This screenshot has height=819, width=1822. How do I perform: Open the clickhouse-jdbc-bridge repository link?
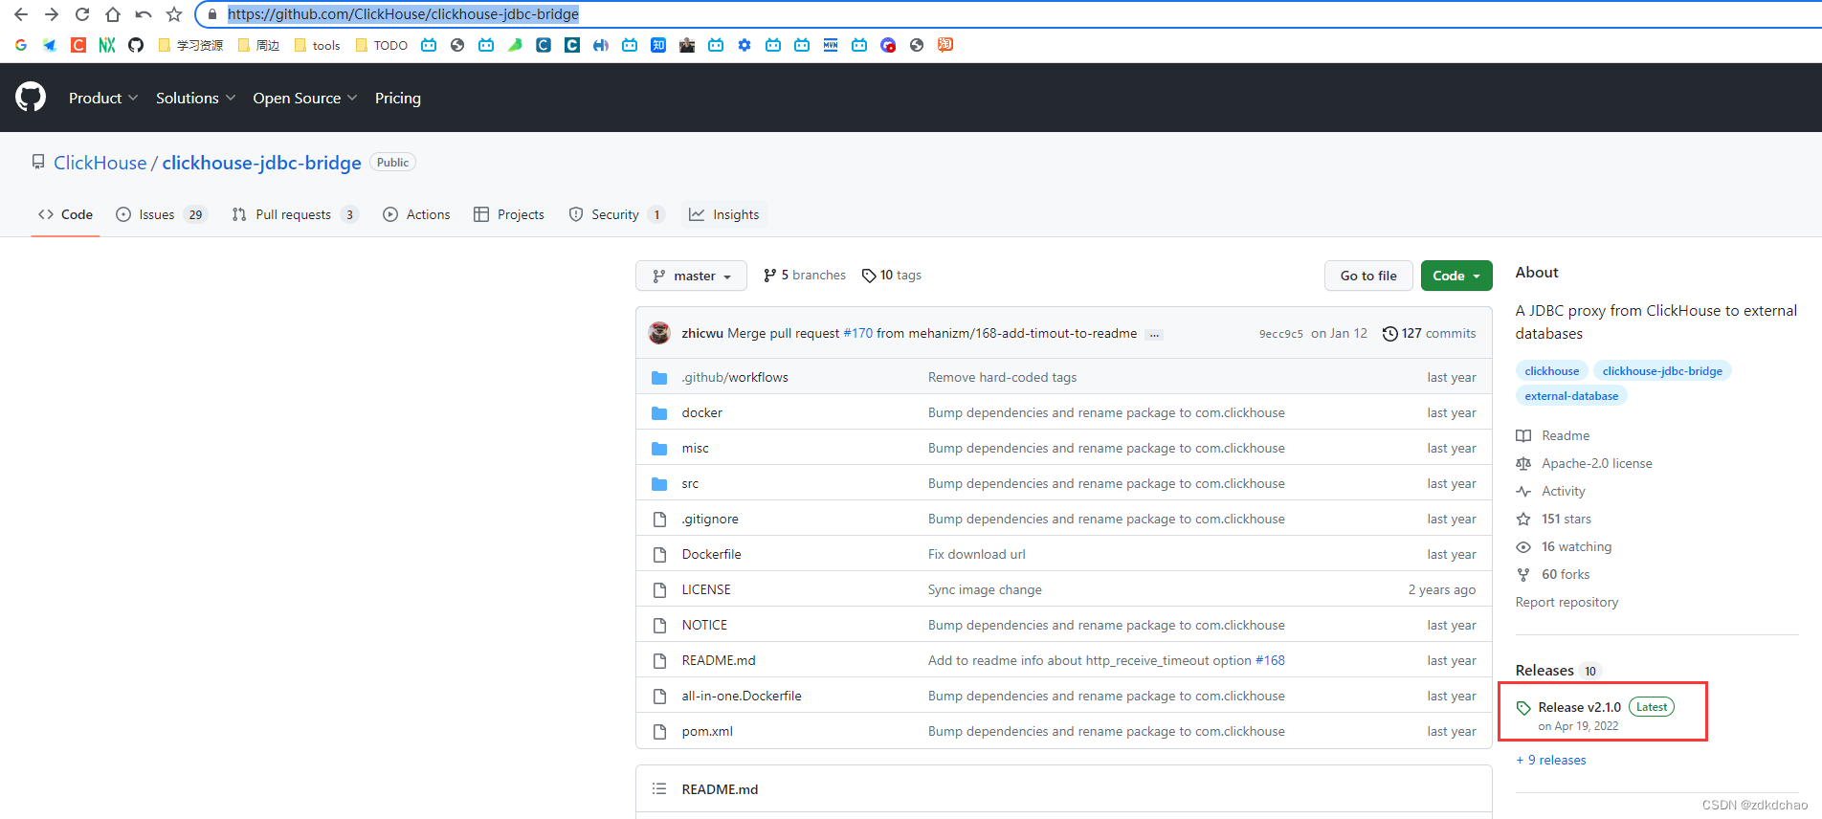point(261,163)
